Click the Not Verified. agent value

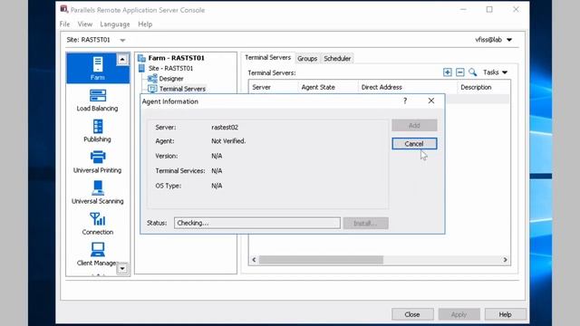pos(228,141)
